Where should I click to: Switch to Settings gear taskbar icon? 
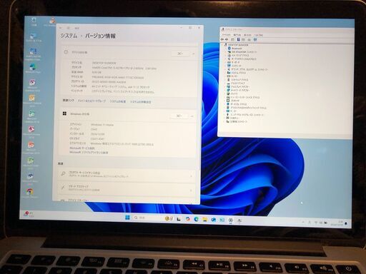(x=231, y=220)
